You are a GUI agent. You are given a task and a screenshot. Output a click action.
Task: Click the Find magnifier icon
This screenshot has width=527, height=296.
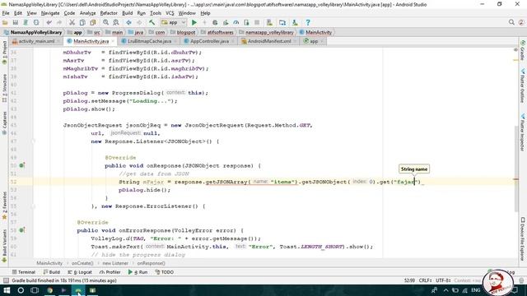coord(105,22)
